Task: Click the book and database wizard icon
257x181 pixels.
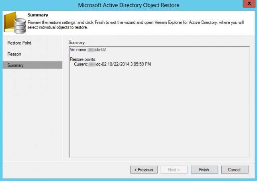Action: pyautogui.click(x=15, y=23)
